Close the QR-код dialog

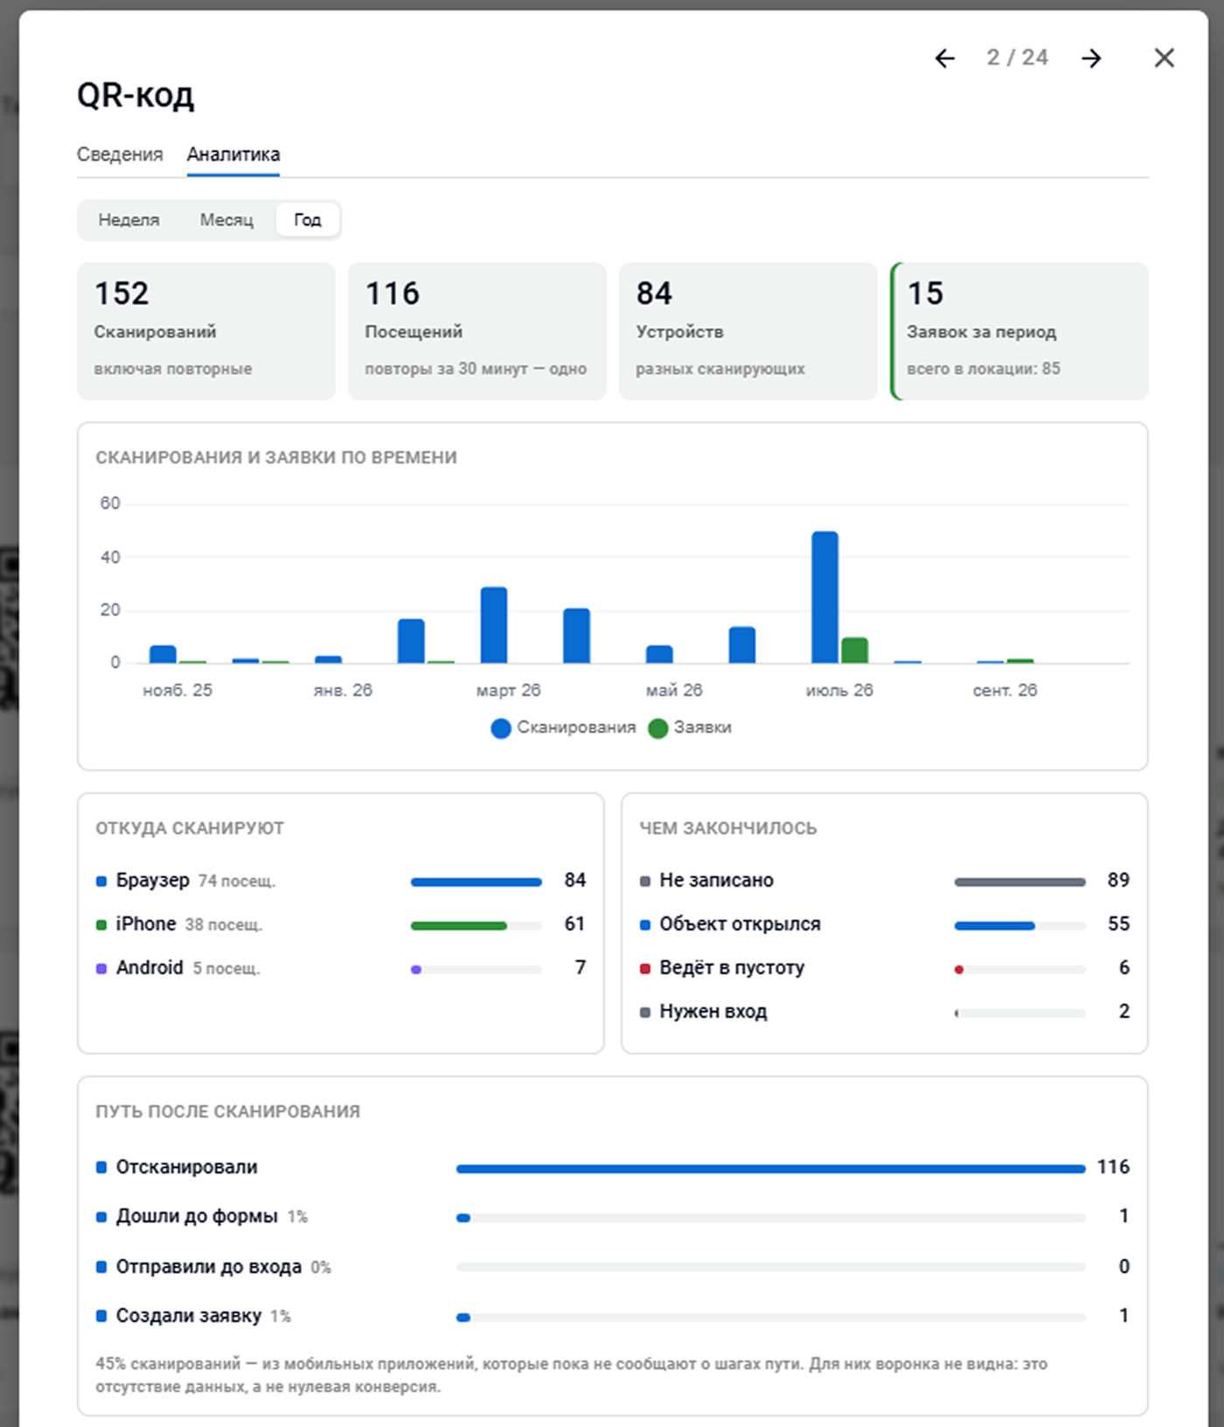1164,59
